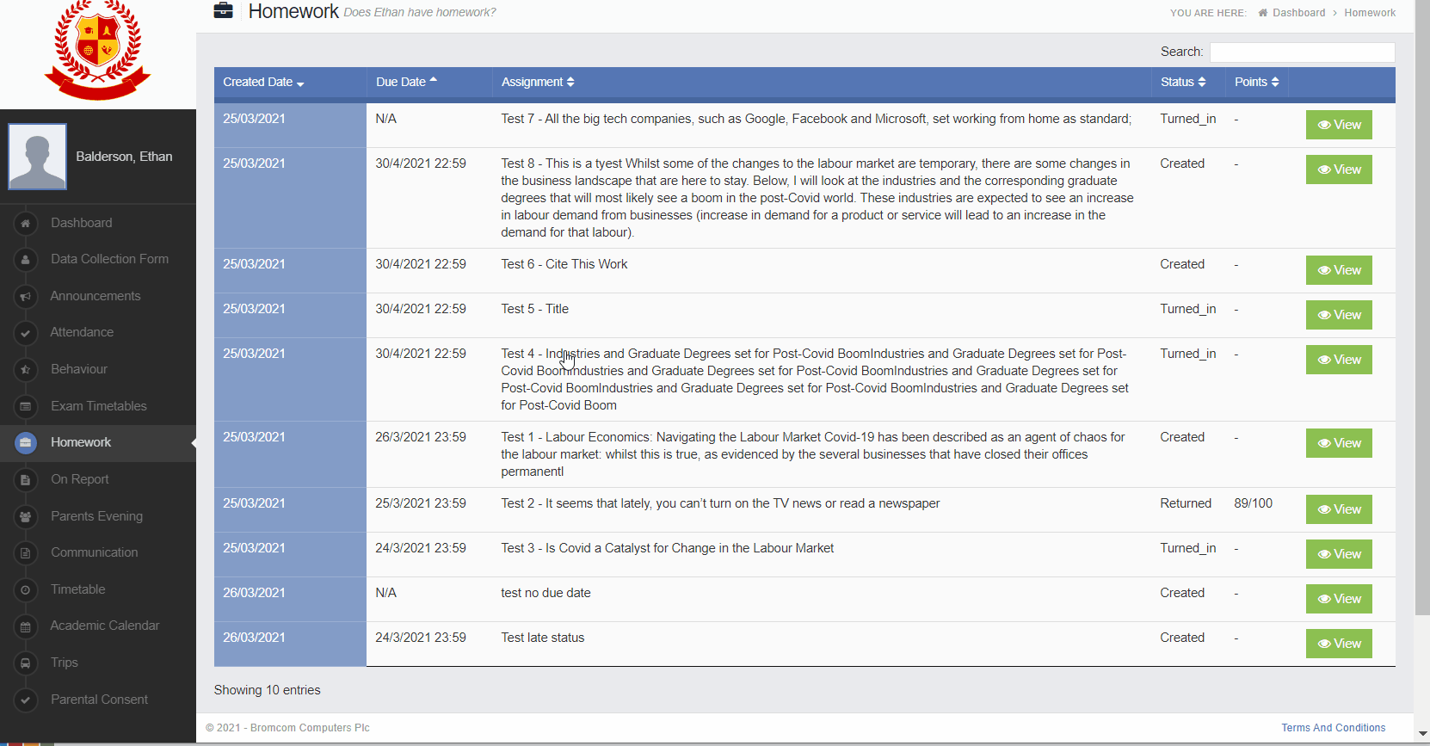Viewport: 1430px width, 746px height.
Task: Click the Academic Calendar icon
Action: (26, 626)
